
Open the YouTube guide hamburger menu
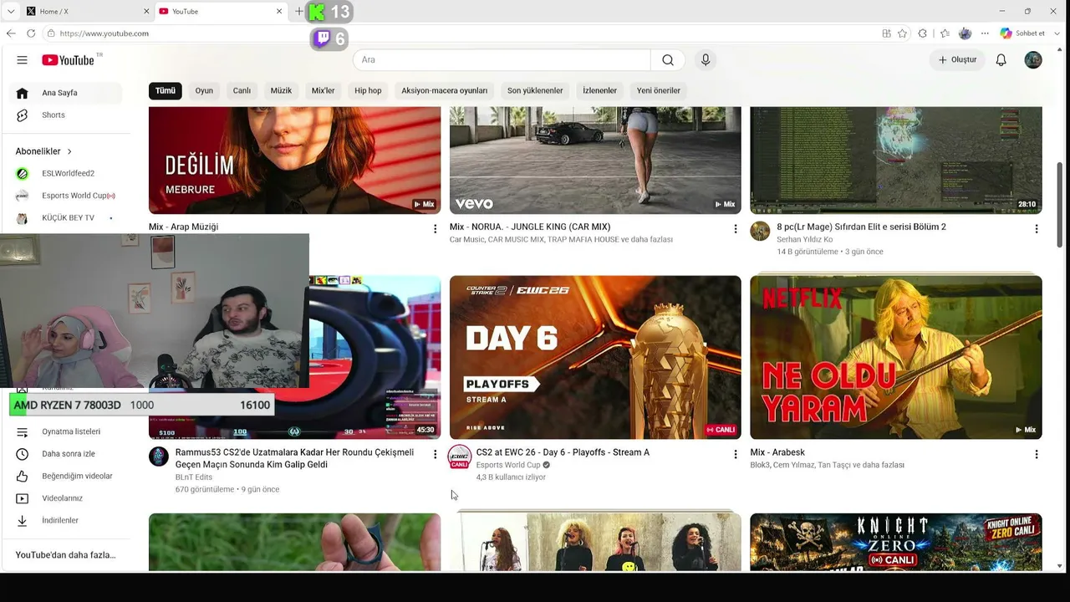click(x=23, y=60)
